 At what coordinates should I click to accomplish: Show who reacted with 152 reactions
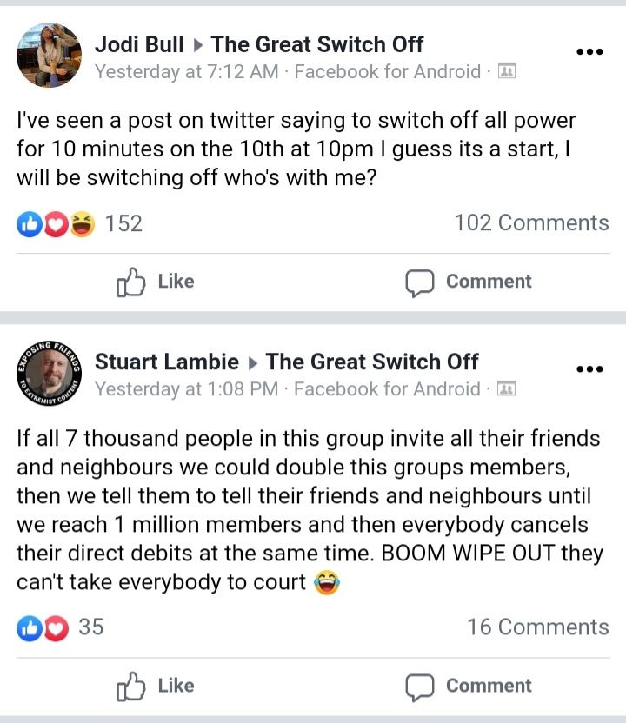(x=123, y=223)
